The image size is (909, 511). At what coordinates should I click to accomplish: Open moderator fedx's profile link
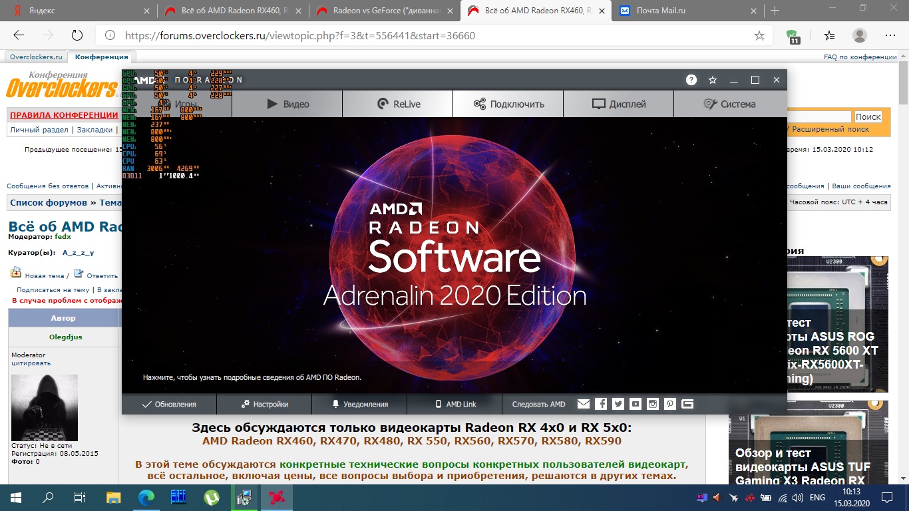click(x=63, y=236)
